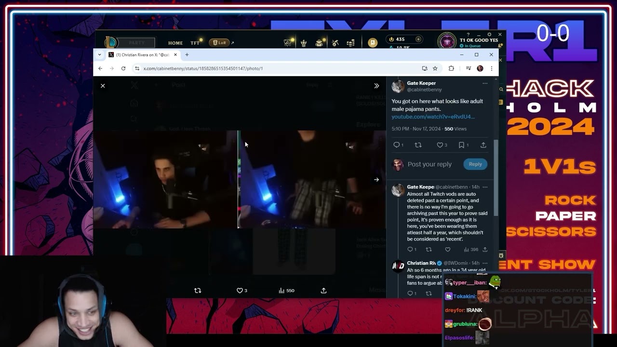View the 396 views on Gate Keeper's reply
Image resolution: width=617 pixels, height=347 pixels.
tap(470, 250)
